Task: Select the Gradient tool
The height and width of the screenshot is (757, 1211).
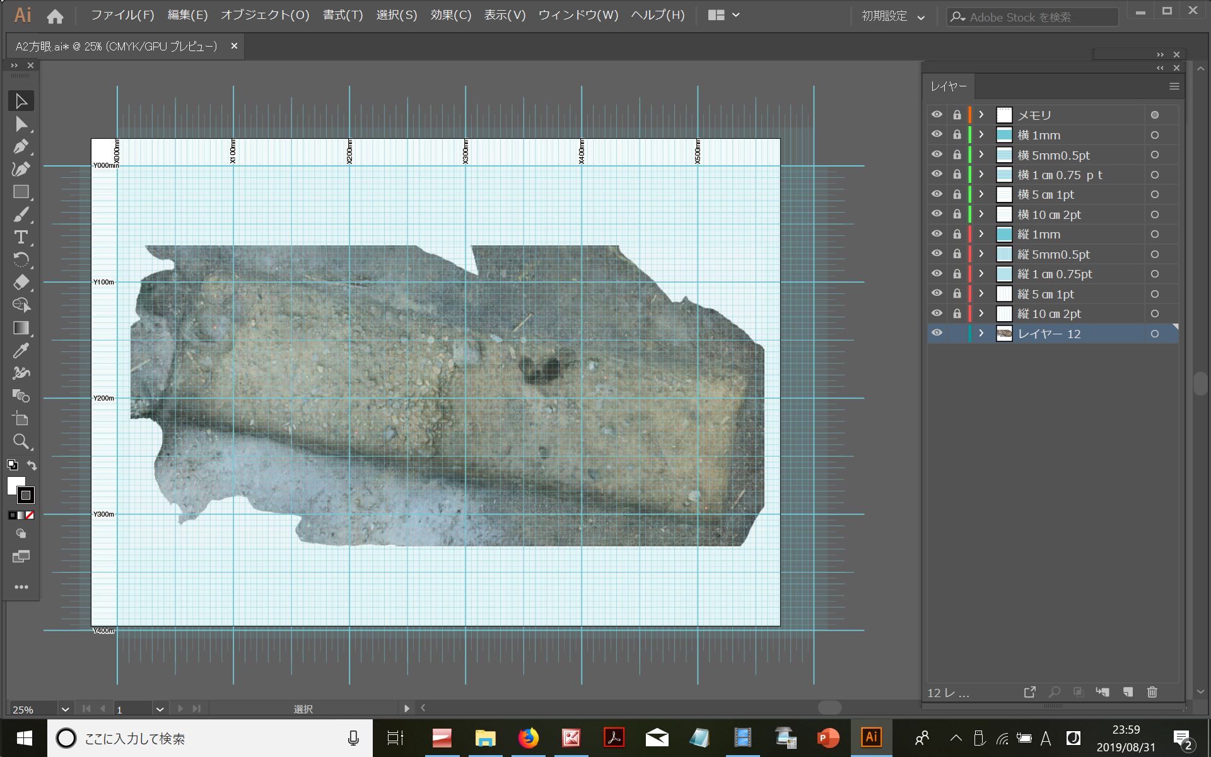Action: [x=21, y=328]
